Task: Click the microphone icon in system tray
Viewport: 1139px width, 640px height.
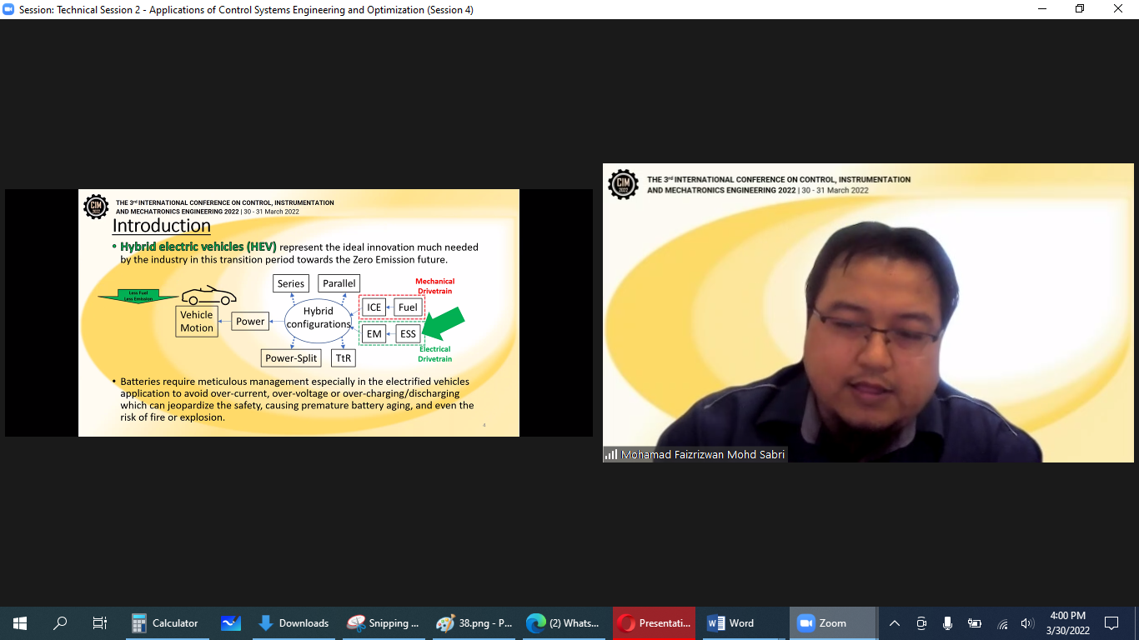Action: 947,622
